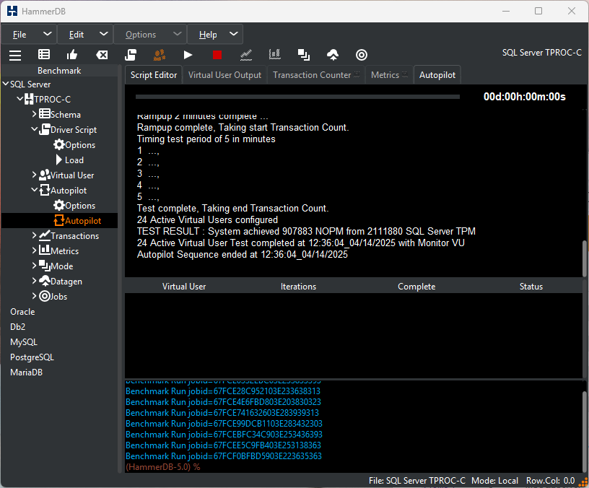The width and height of the screenshot is (589, 488).
Task: Expand the Mode tree node
Action: [35, 266]
